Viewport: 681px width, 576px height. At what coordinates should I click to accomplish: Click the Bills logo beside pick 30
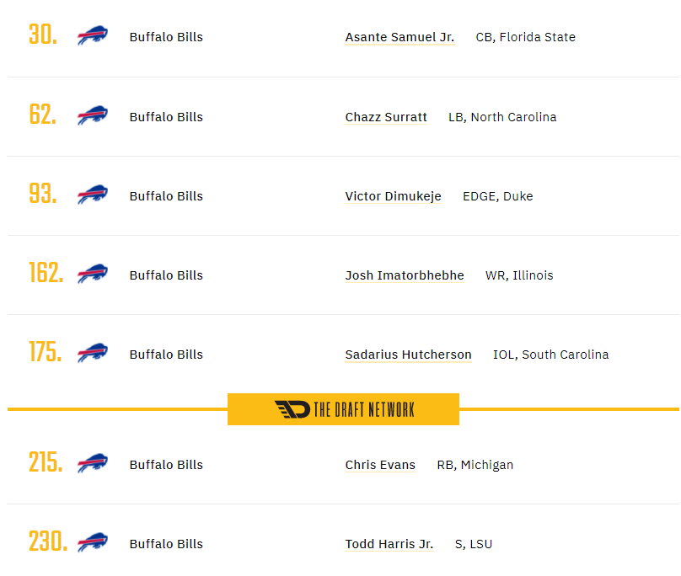[x=93, y=35]
